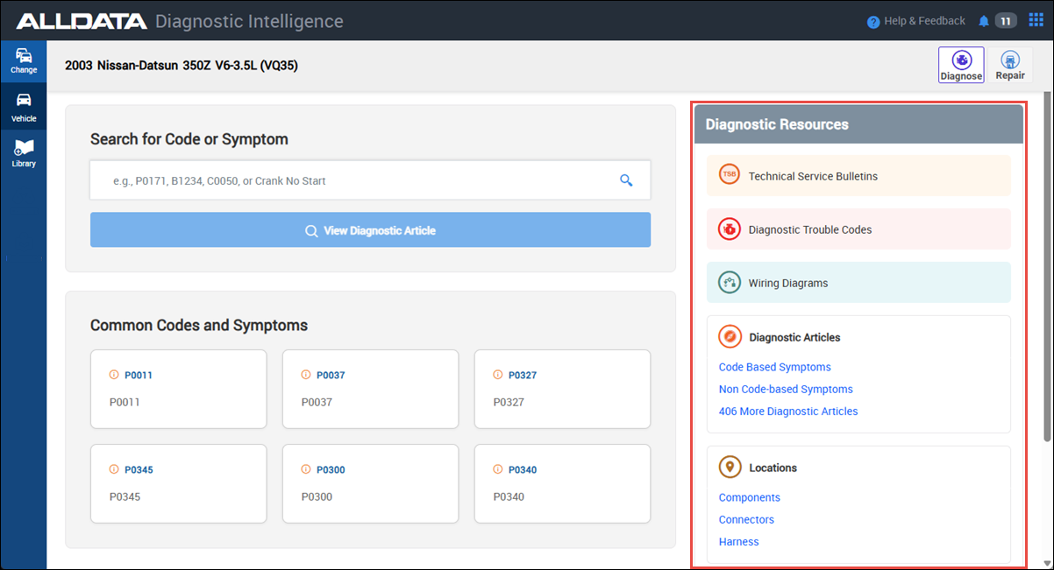
Task: Open the Connectors locations link
Action: pos(746,519)
